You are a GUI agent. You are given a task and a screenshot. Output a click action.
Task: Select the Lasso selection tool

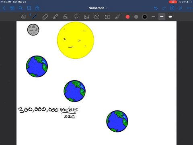[x=76, y=17]
